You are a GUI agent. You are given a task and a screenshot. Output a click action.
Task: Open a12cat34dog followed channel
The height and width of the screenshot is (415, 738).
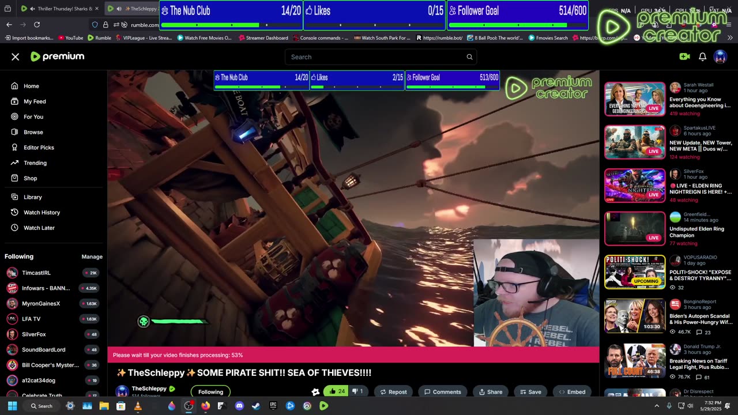coord(54,380)
